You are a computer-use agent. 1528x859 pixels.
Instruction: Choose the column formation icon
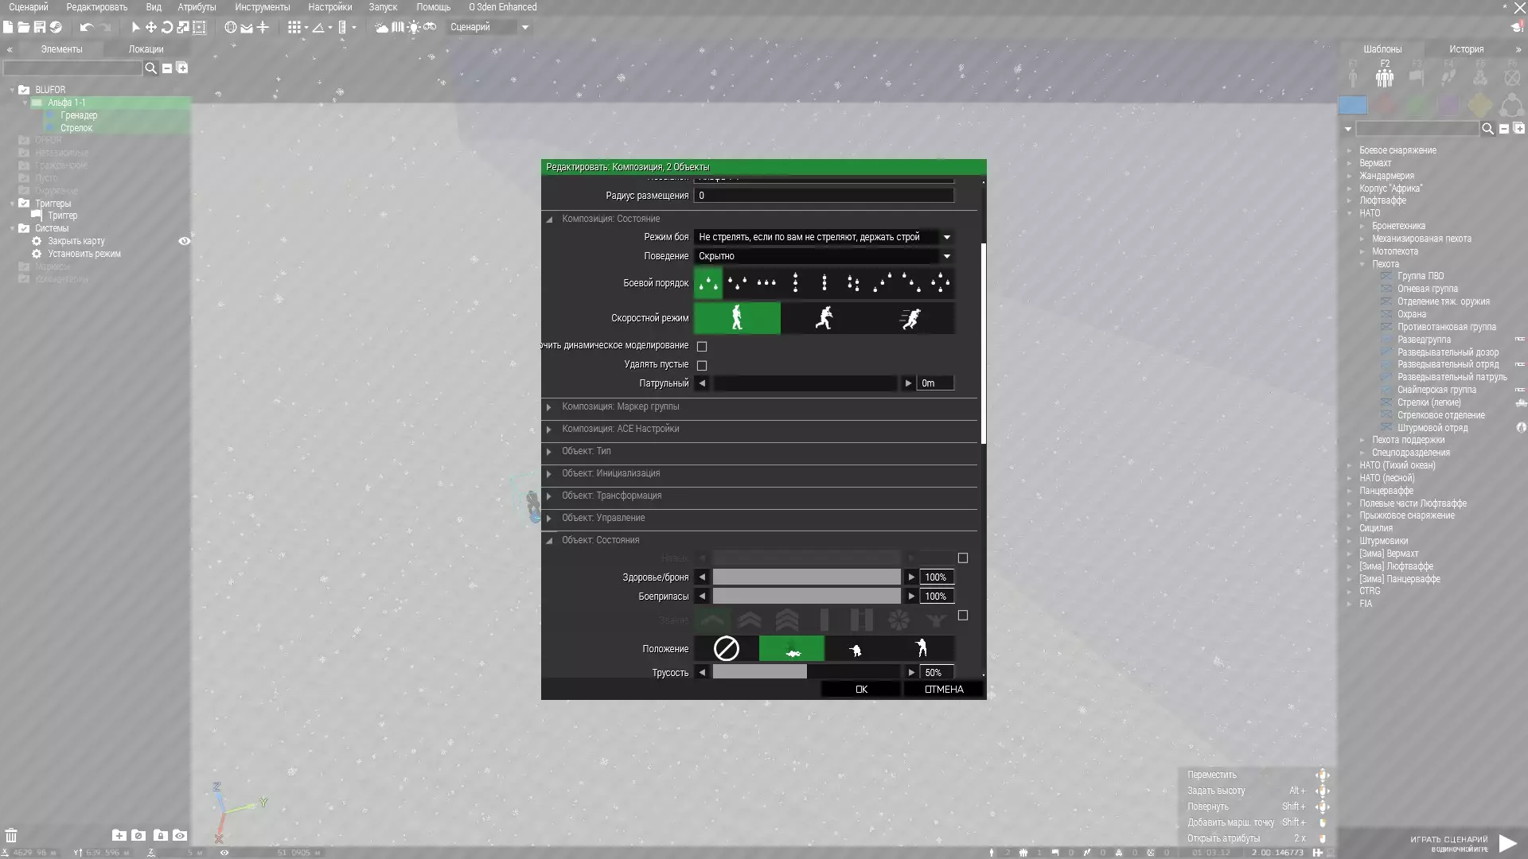795,283
